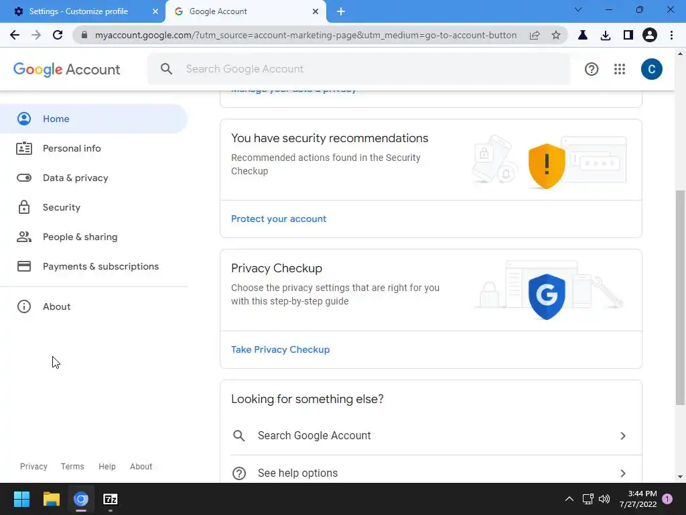The width and height of the screenshot is (686, 515).
Task: Click the Take Privacy Checkup link
Action: tap(281, 349)
